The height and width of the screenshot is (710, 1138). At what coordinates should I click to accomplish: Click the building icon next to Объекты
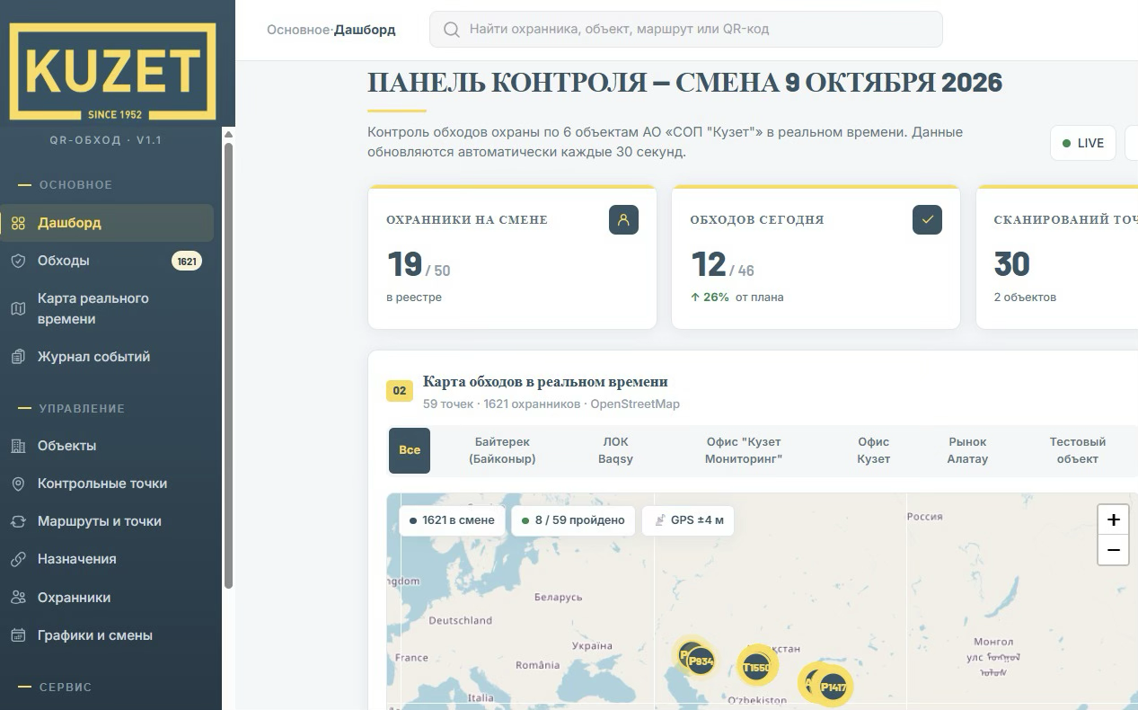point(18,446)
